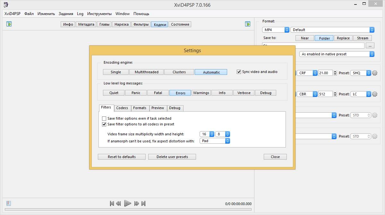
Task: Switch to Codecs tab in Settings
Action: point(122,108)
